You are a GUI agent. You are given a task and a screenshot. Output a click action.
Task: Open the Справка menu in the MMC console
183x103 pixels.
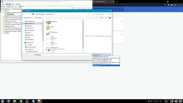18,4
